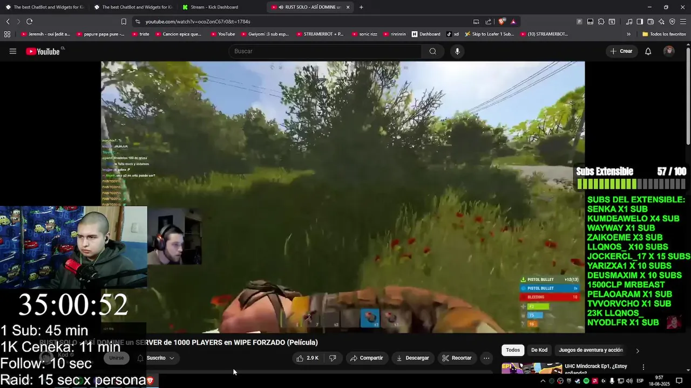
Task: Go to the YouTube home logo
Action: coord(43,51)
